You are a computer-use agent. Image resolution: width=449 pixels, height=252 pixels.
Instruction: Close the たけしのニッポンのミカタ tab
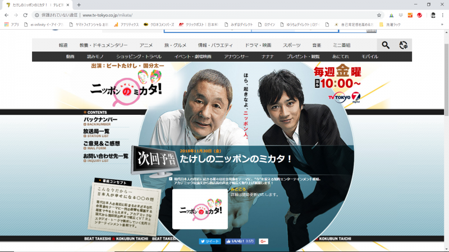point(68,5)
